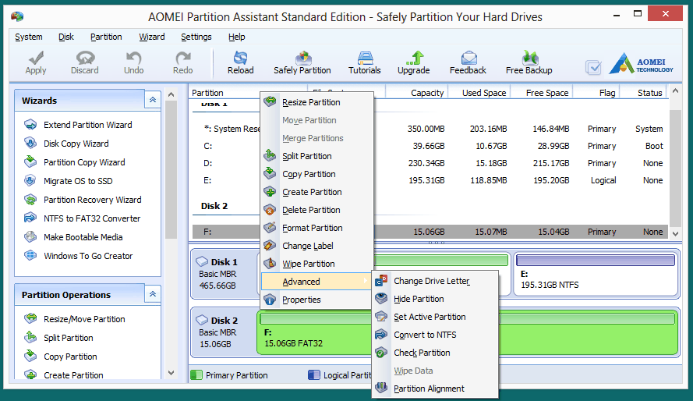Select Convert to NTFS in submenu

click(435, 335)
